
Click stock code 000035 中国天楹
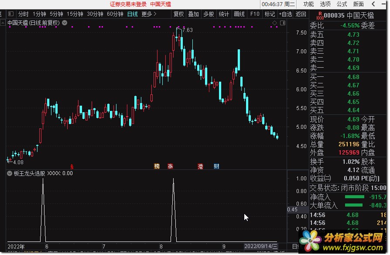coord(349,15)
